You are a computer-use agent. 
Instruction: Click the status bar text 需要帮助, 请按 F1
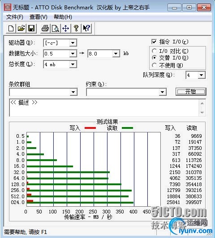[26, 232]
